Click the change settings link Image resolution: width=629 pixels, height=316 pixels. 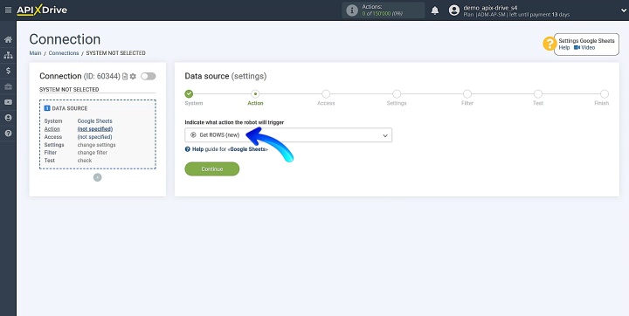click(x=96, y=145)
